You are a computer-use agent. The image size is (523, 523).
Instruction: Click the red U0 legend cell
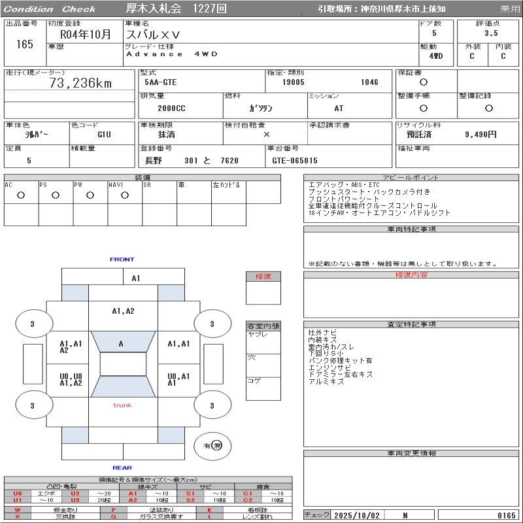pos(18,494)
